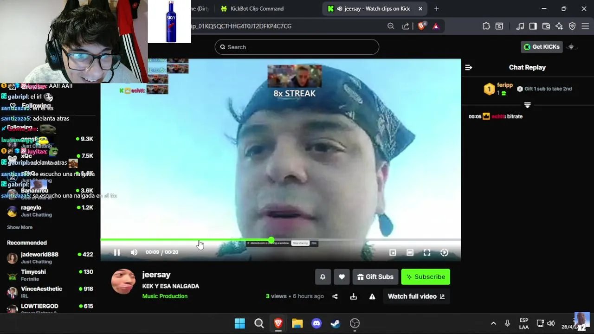The height and width of the screenshot is (334, 594).
Task: Open Watch full video link
Action: click(416, 296)
